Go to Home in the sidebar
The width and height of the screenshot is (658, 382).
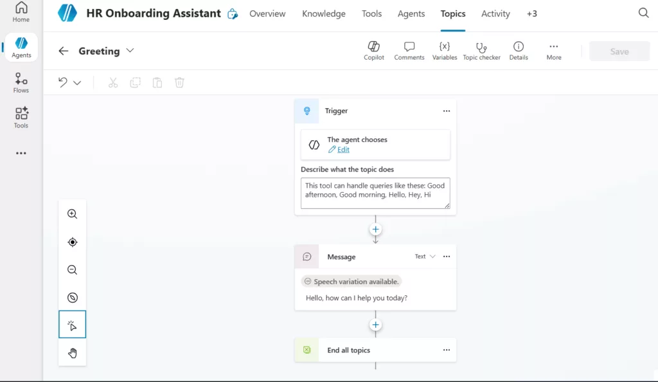coord(21,12)
